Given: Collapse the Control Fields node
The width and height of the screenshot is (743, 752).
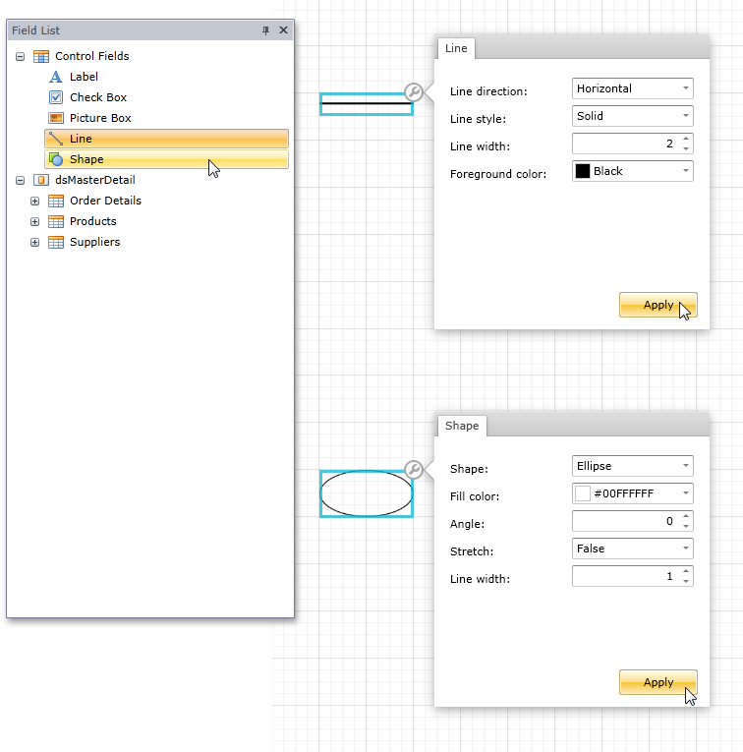Looking at the screenshot, I should [x=20, y=57].
